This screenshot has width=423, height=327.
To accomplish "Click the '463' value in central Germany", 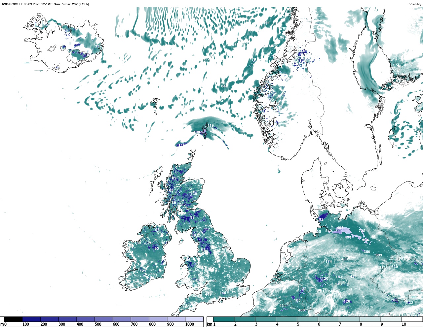I will pyautogui.click(x=344, y=259).
